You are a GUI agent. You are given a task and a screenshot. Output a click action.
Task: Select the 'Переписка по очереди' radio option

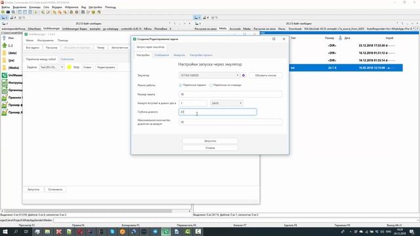click(x=211, y=85)
